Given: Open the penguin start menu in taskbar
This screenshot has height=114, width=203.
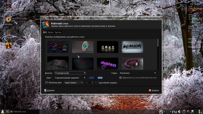Looking at the screenshot, I should click(x=3, y=111).
